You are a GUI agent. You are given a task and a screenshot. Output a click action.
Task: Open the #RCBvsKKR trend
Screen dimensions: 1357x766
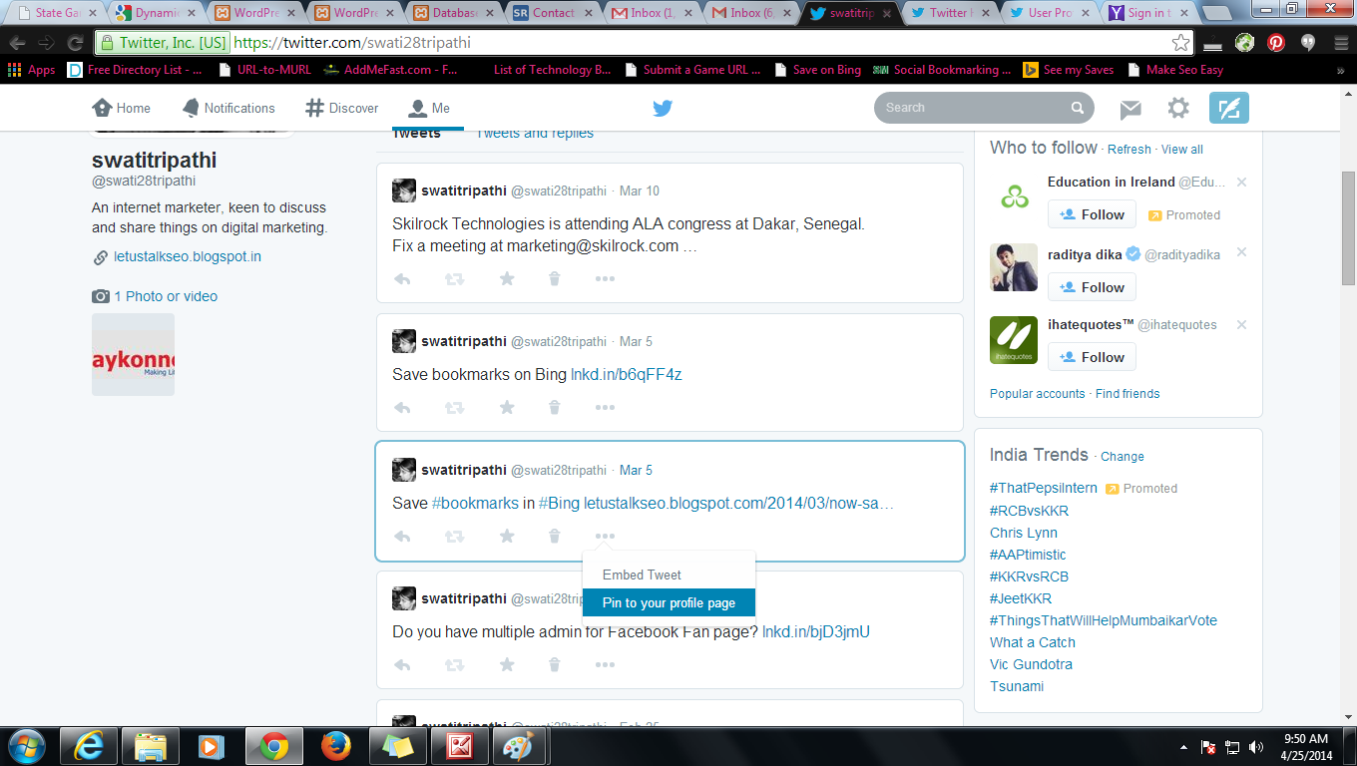click(1029, 511)
